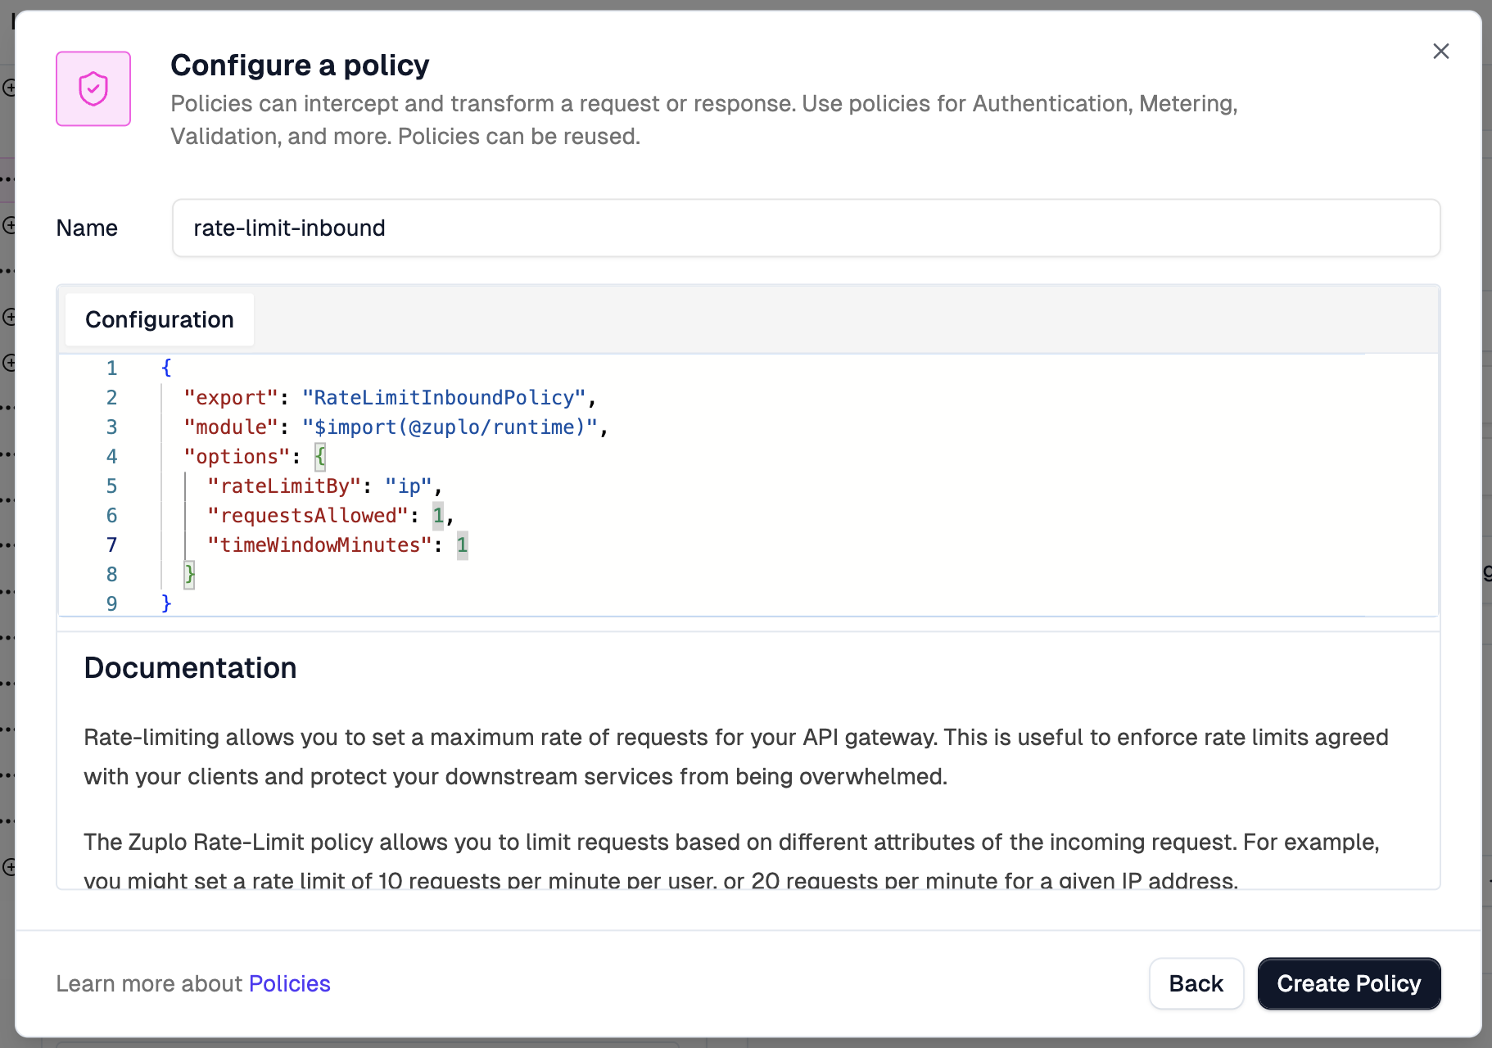Viewport: 1492px width, 1048px height.
Task: Place cursor on the "export" key
Action: (225, 398)
